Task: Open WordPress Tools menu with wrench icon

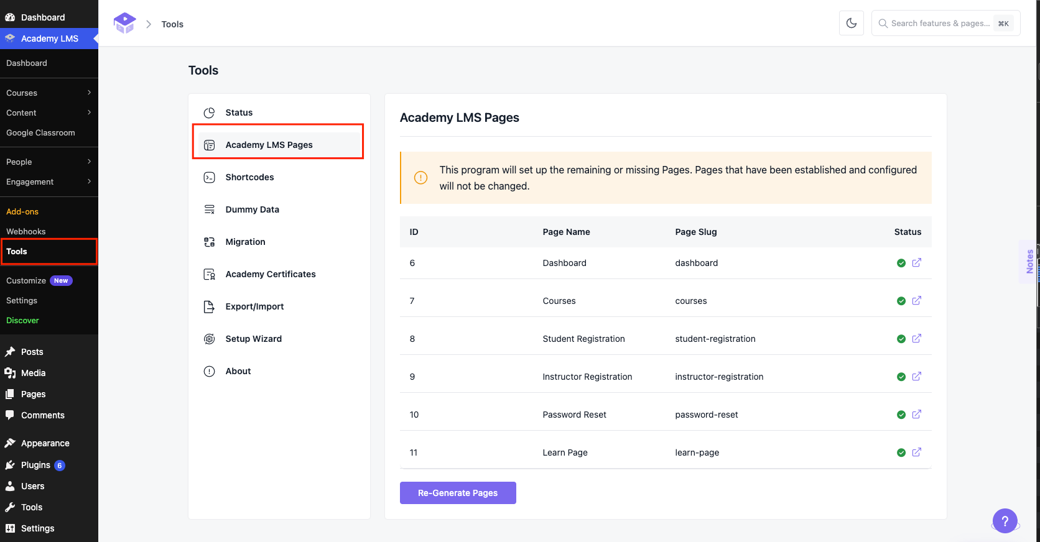Action: click(49, 507)
